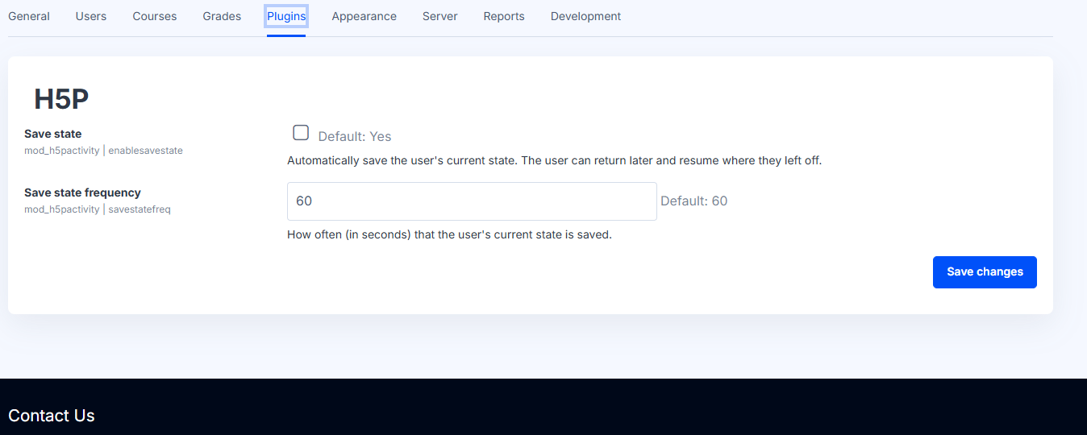Click the 'Default: Yes' text
The height and width of the screenshot is (435, 1087).
pyautogui.click(x=355, y=137)
